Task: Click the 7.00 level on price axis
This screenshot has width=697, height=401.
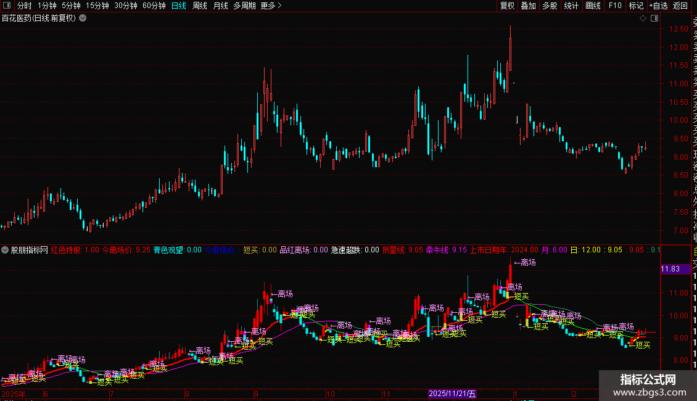Action: (682, 231)
